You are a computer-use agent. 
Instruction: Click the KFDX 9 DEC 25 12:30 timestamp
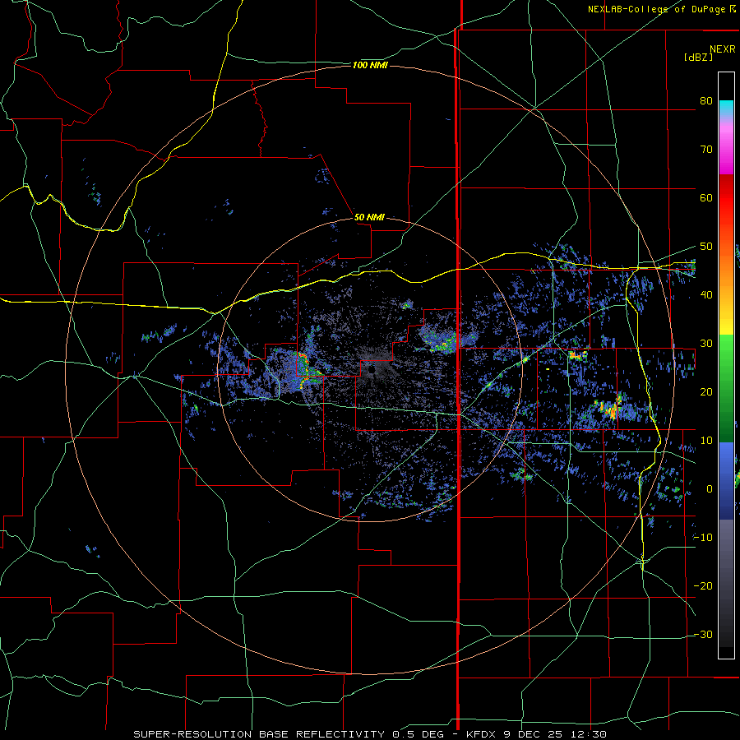[536, 734]
